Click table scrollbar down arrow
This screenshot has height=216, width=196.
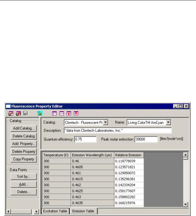[x=186, y=204]
